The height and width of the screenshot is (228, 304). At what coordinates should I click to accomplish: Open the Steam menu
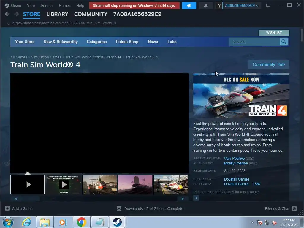tap(16, 5)
